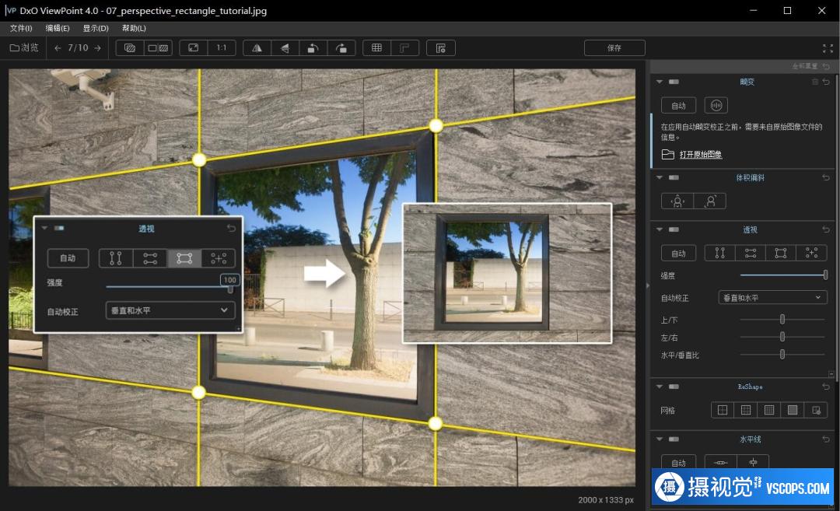Click the right panel collapse handle
Image resolution: width=840 pixels, height=511 pixels.
pos(647,285)
